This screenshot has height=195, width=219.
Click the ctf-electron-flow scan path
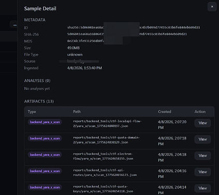coord(103,156)
